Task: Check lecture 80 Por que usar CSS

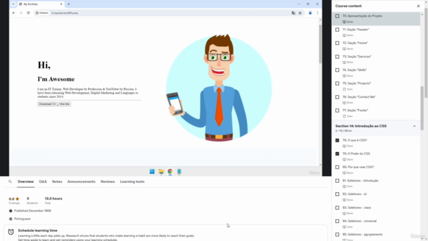Action: 337,167
